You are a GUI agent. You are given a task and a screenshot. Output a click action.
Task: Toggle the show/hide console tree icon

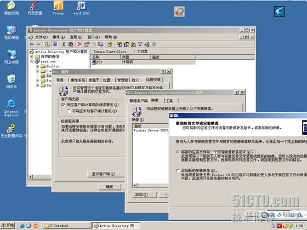tap(55, 44)
